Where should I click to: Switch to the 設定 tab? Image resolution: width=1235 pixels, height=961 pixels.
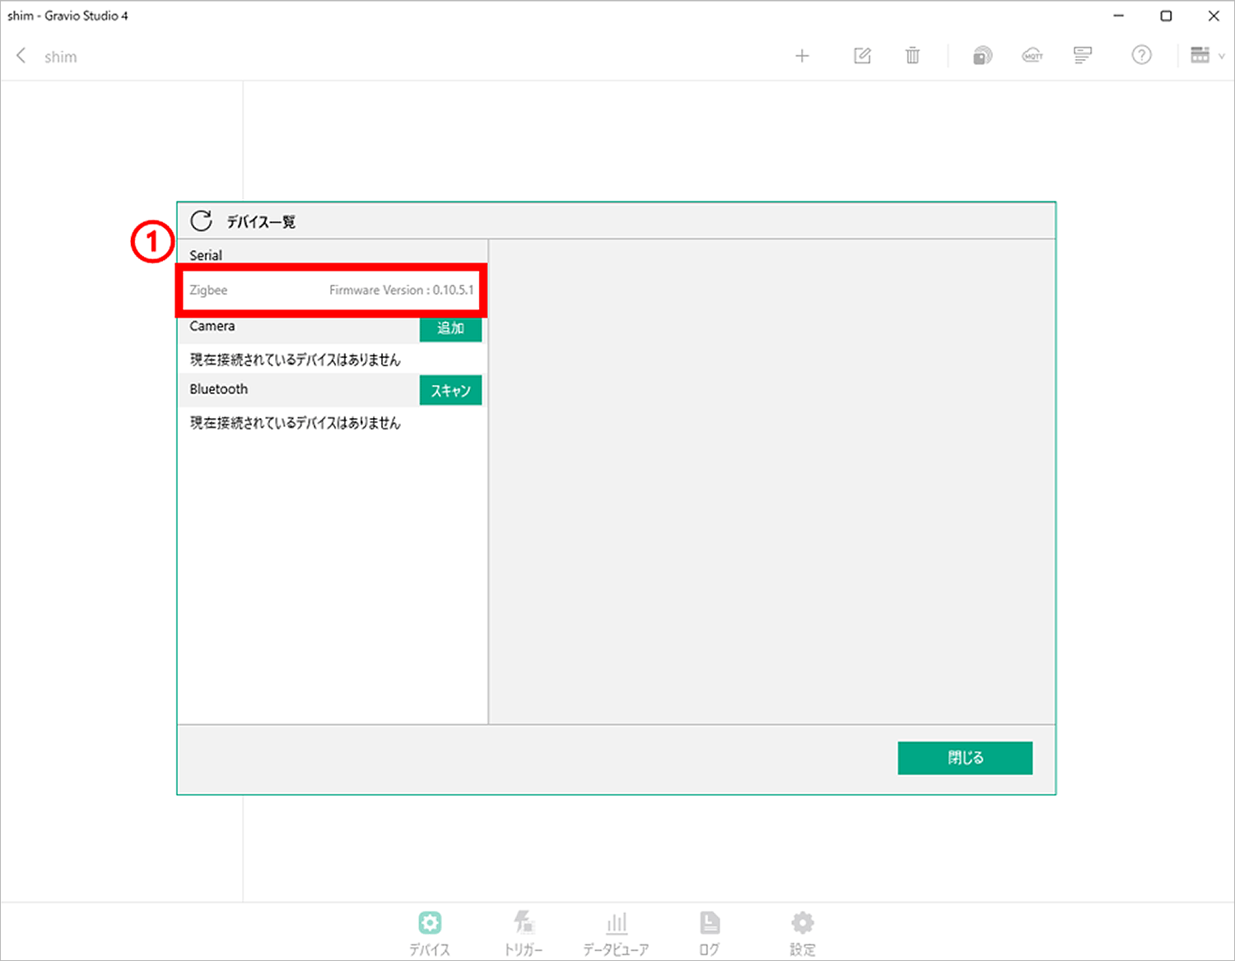(x=803, y=933)
